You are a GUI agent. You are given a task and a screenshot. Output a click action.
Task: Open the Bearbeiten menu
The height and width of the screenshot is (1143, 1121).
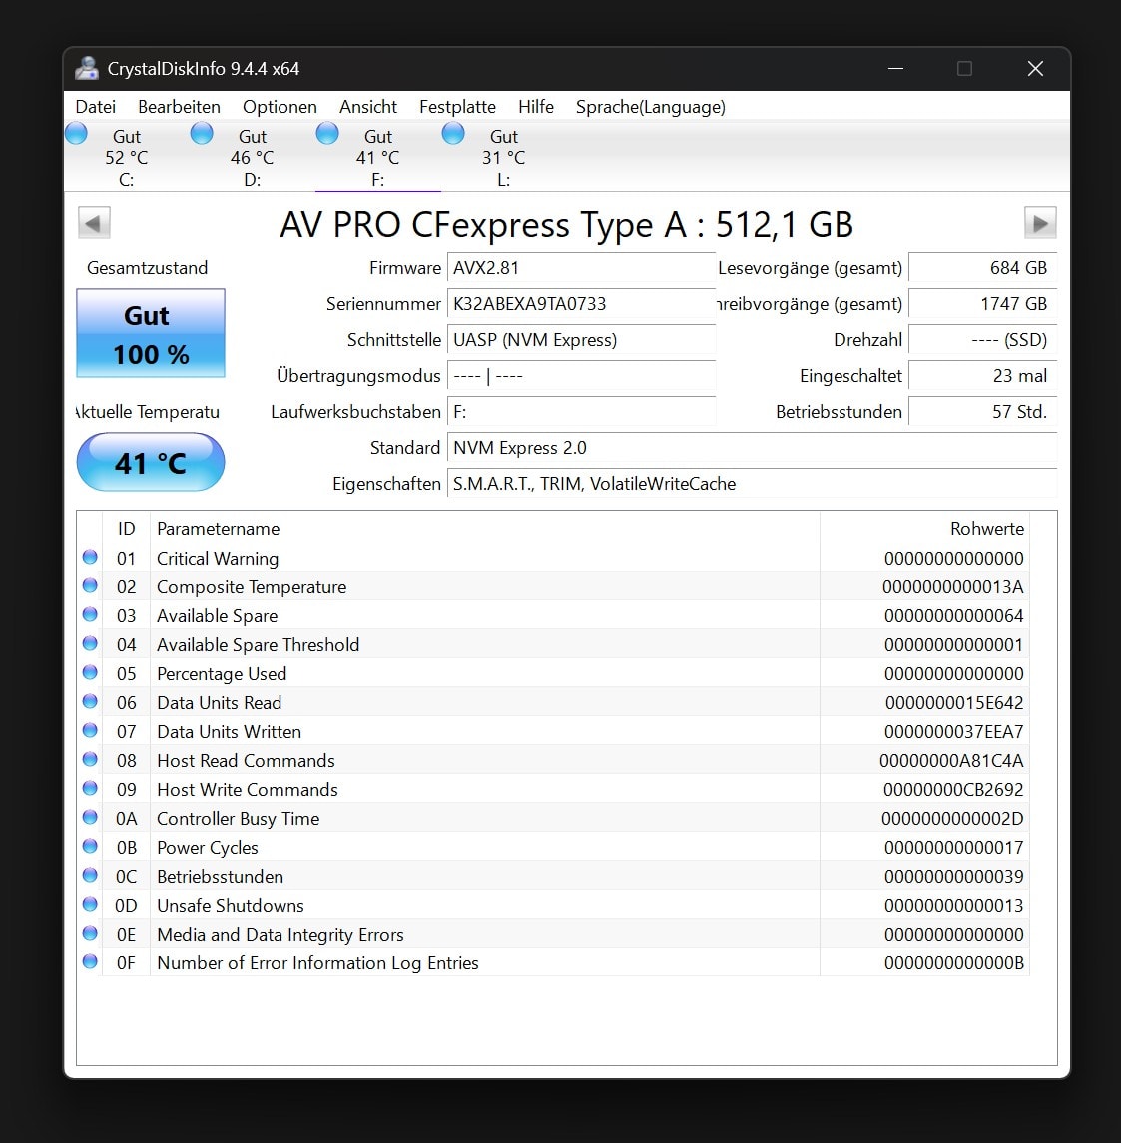179,107
